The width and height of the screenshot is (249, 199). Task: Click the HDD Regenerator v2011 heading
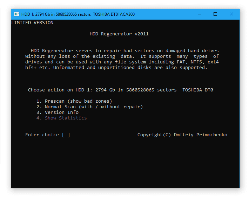click(x=119, y=34)
